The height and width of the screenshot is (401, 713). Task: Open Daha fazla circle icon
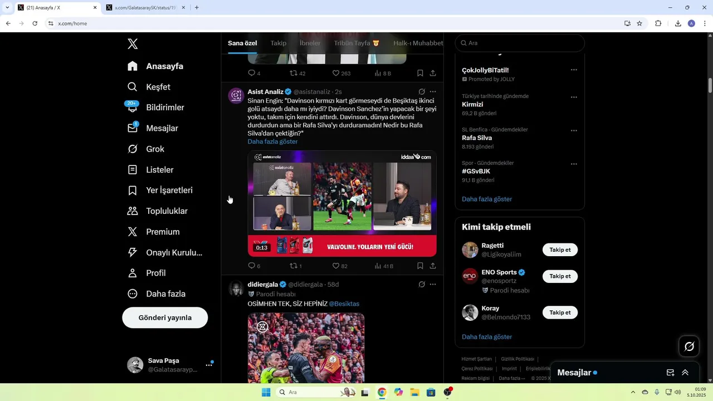pos(133,294)
